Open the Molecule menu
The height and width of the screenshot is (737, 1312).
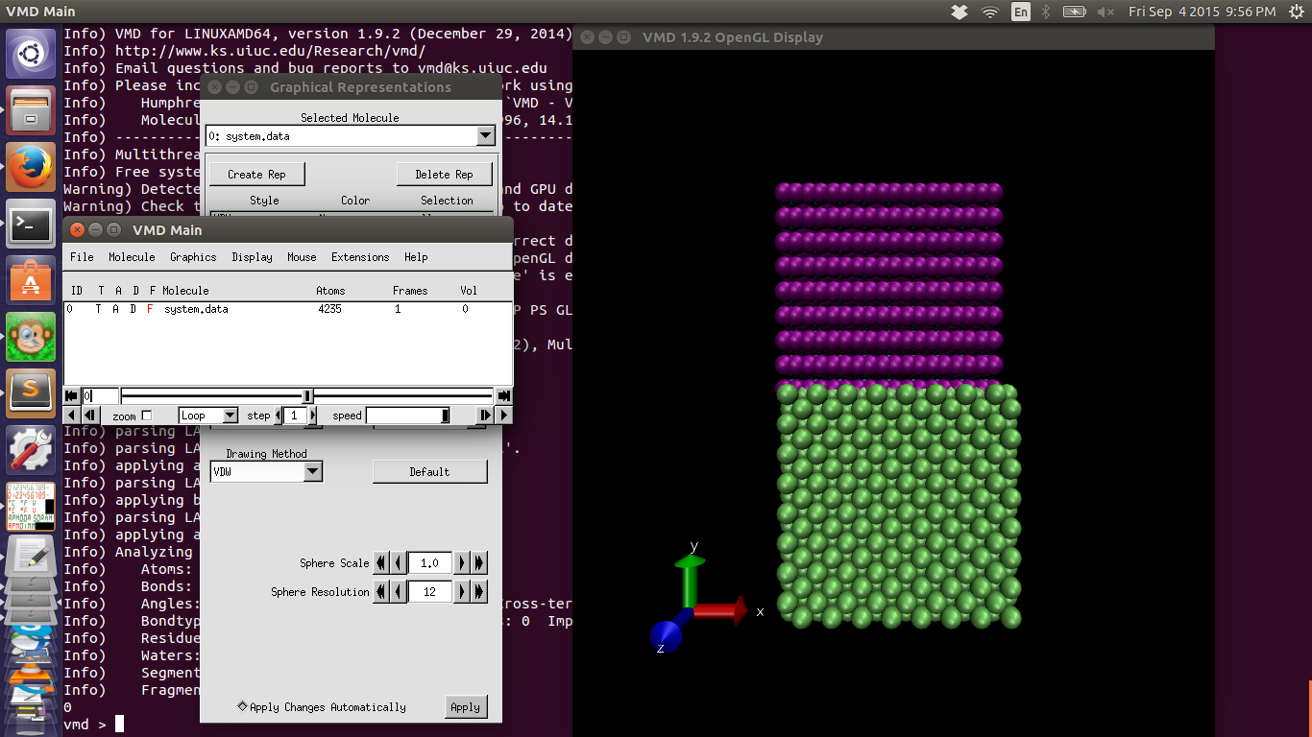tap(132, 257)
